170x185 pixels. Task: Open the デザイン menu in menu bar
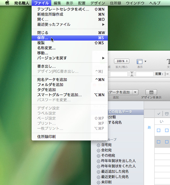pos(97,3)
